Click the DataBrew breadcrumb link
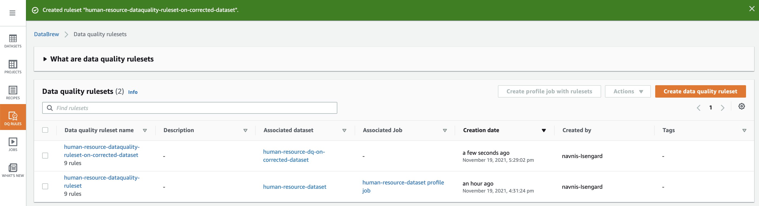759x206 pixels. (x=46, y=34)
